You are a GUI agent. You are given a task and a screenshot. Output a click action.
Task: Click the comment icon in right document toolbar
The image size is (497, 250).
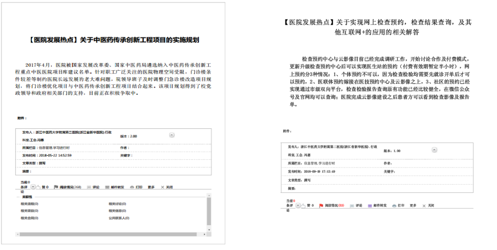[x=352, y=206]
